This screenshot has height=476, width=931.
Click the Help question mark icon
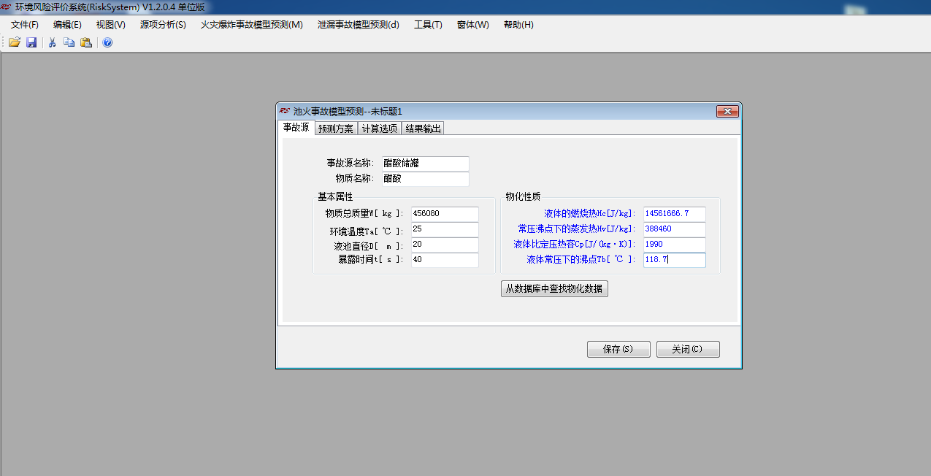pyautogui.click(x=107, y=43)
